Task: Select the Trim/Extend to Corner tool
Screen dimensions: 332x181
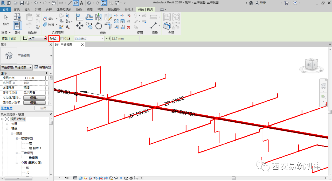Action: coord(108,26)
